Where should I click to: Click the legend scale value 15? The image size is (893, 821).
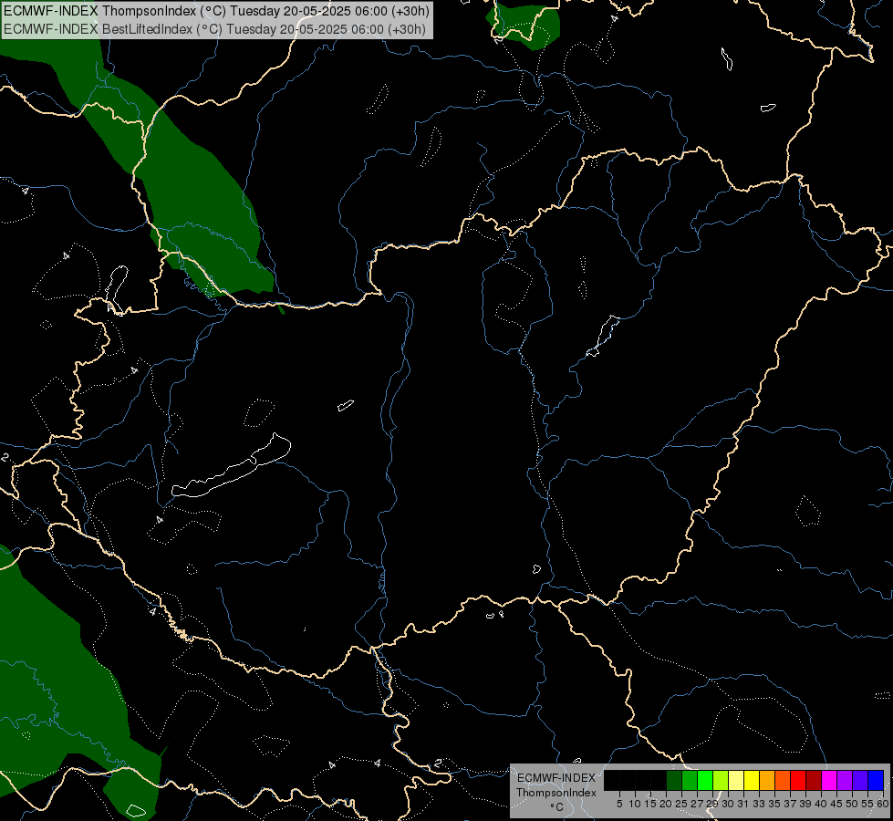650,804
